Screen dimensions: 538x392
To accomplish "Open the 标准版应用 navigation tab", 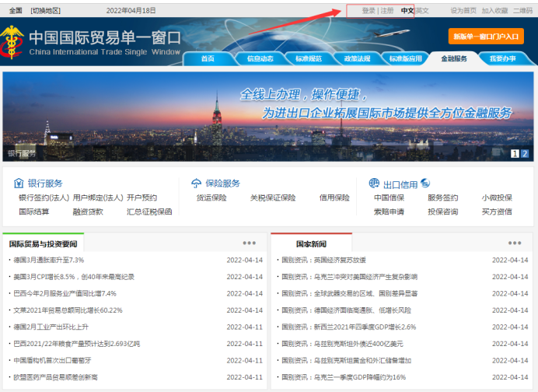I will click(406, 58).
